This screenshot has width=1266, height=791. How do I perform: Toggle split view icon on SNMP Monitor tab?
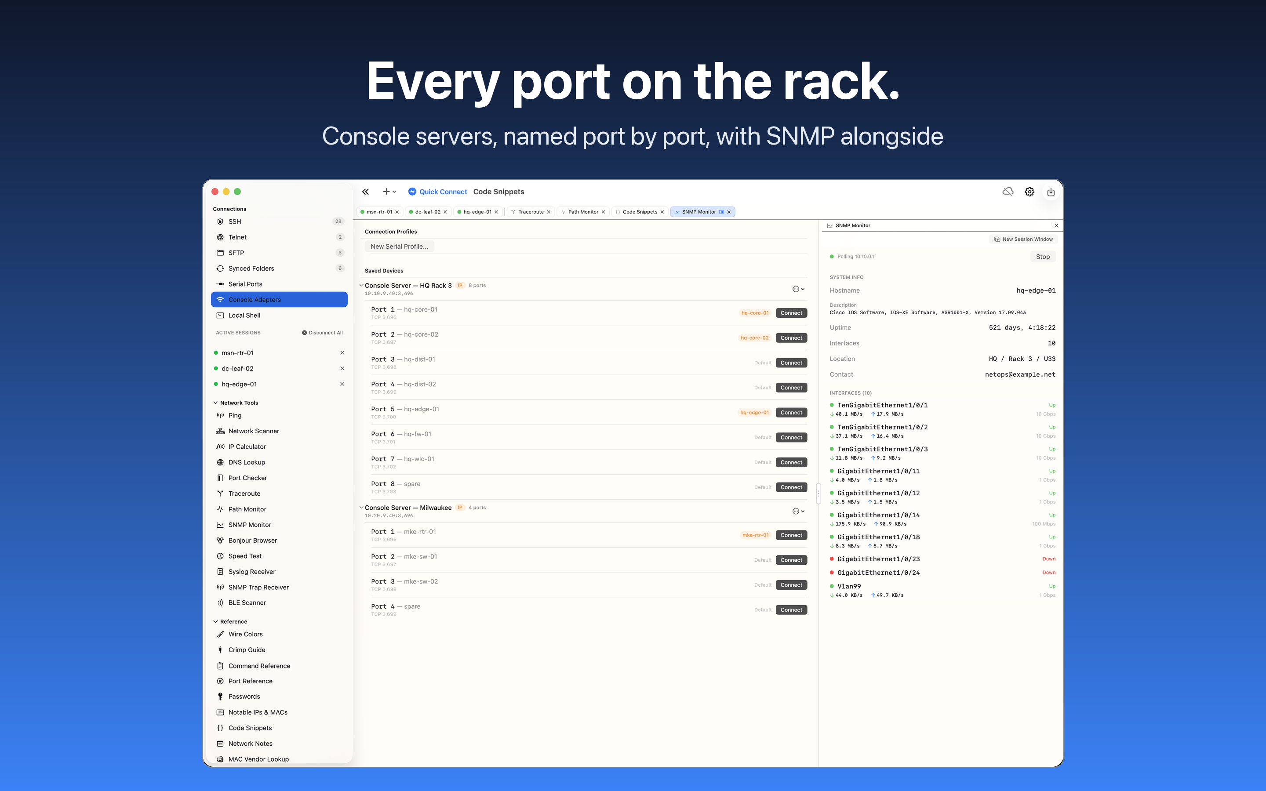[x=721, y=212]
